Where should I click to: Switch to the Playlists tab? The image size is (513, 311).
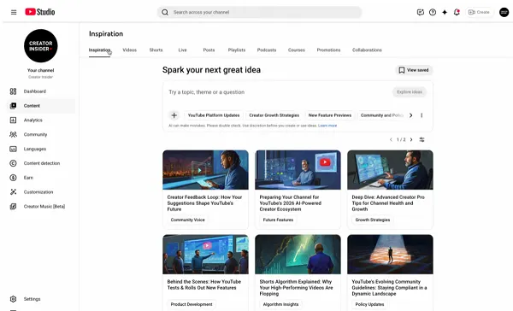pyautogui.click(x=237, y=50)
